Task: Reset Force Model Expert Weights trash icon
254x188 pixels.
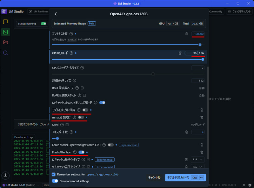Action: [202, 145]
